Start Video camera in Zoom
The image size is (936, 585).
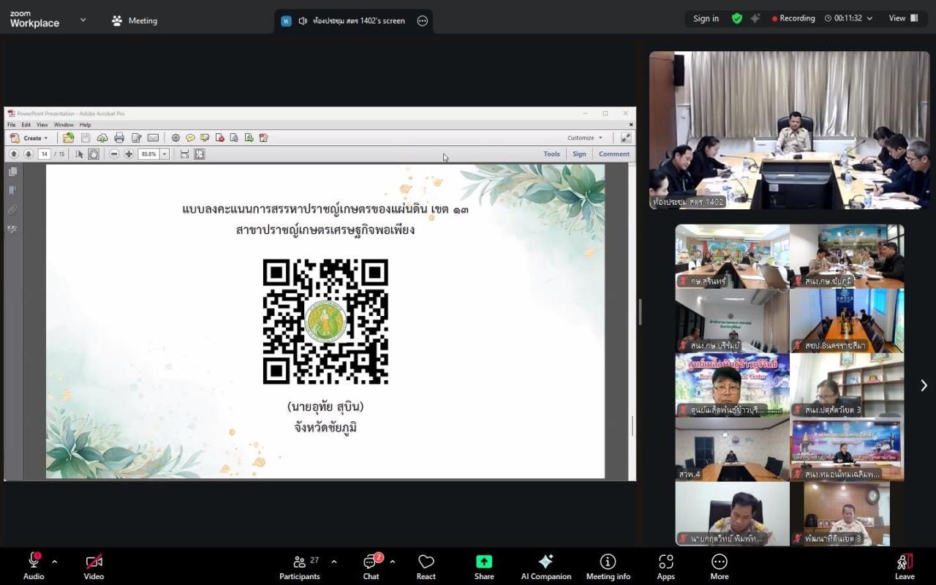[94, 566]
